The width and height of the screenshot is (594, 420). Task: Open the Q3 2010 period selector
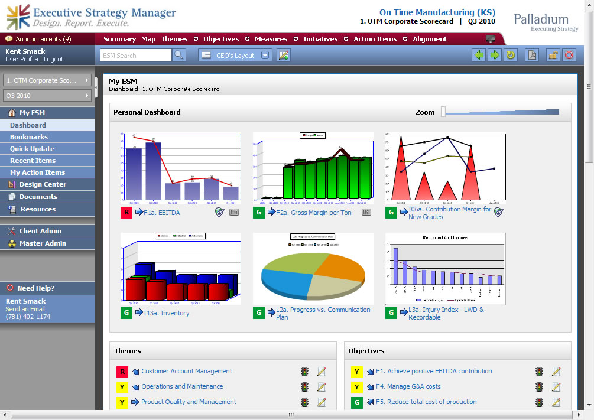pyautogui.click(x=47, y=96)
